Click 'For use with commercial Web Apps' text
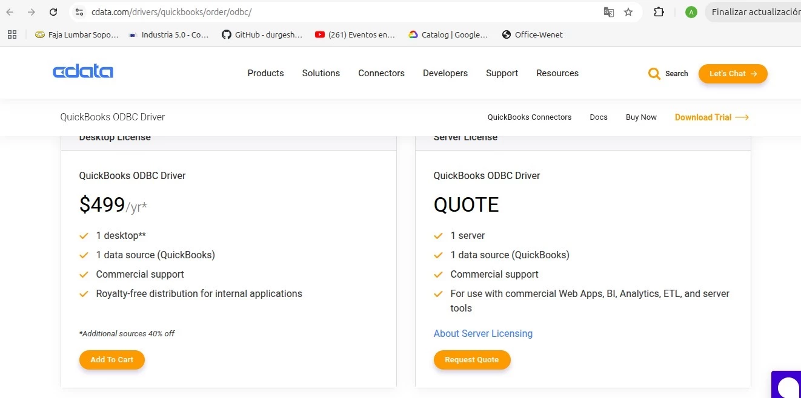Screen dimensions: 801x398 [x=590, y=301]
